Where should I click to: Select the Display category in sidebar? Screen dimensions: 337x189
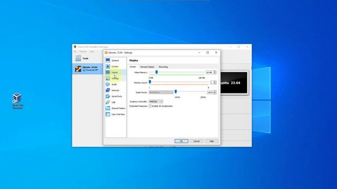(115, 72)
